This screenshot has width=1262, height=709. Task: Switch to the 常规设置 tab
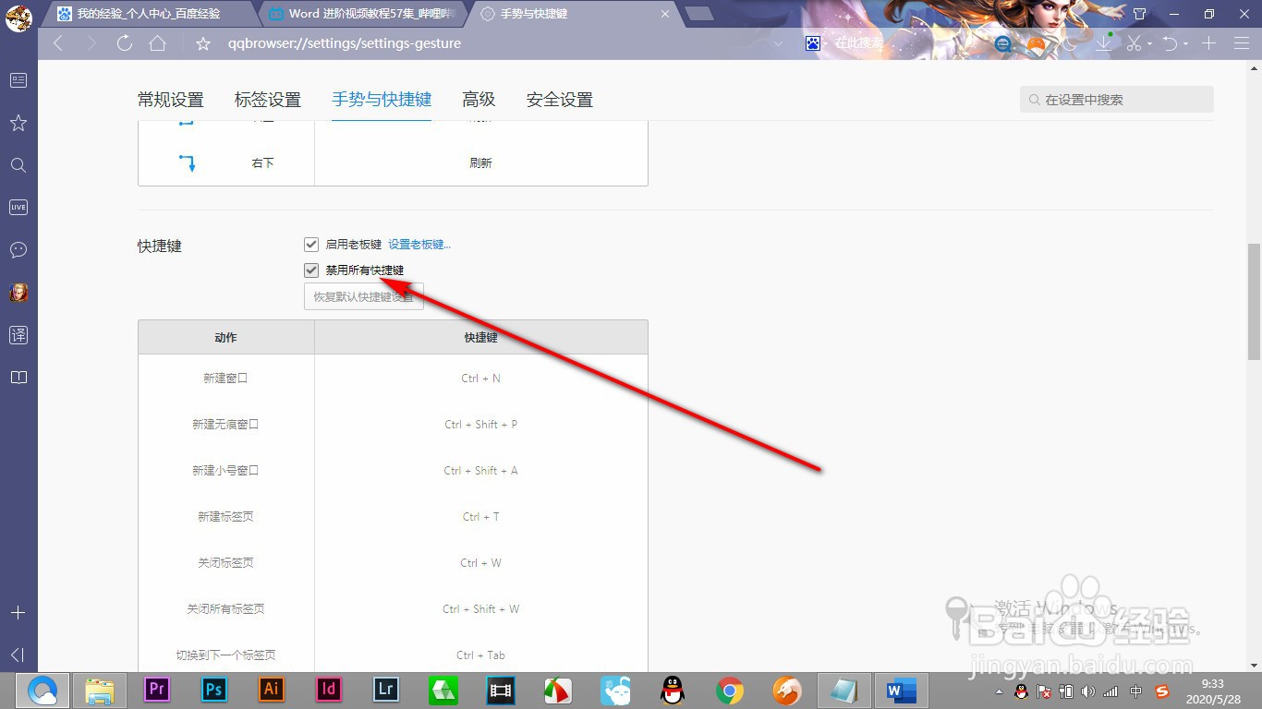pyautogui.click(x=170, y=100)
